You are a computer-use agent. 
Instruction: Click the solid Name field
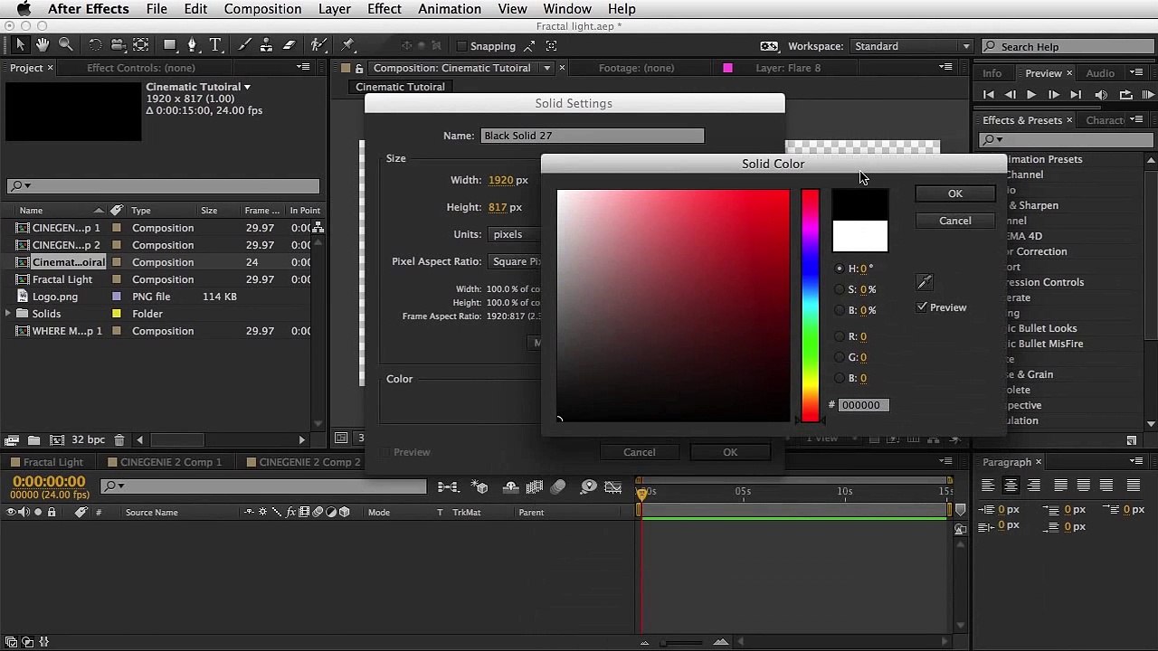coord(593,136)
